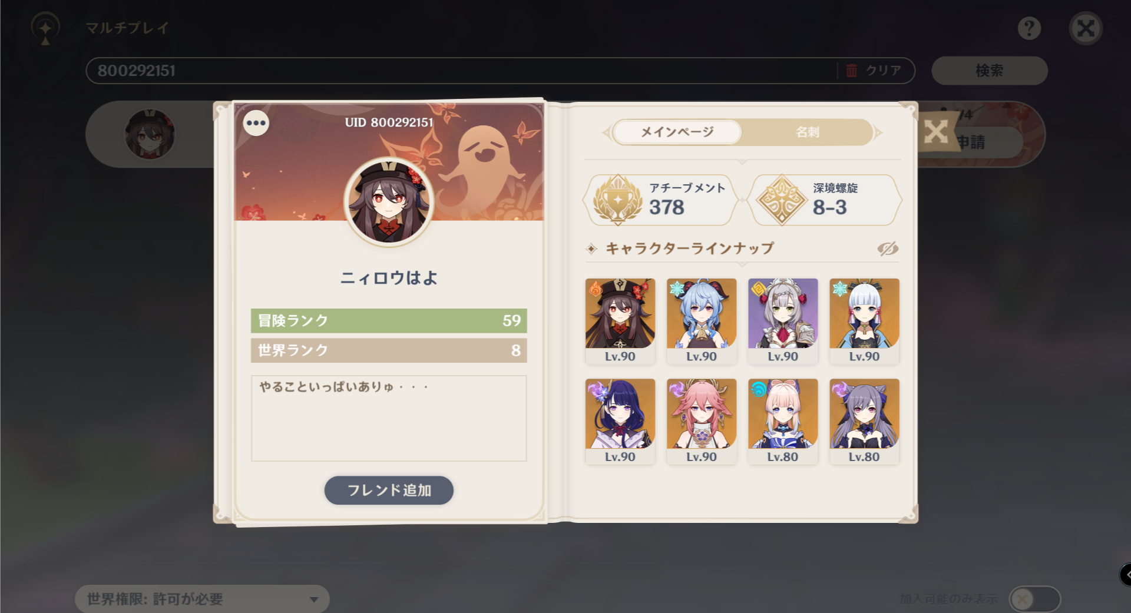1131x613 pixels.
Task: Close the profile book with X ribbon
Action: tap(936, 131)
